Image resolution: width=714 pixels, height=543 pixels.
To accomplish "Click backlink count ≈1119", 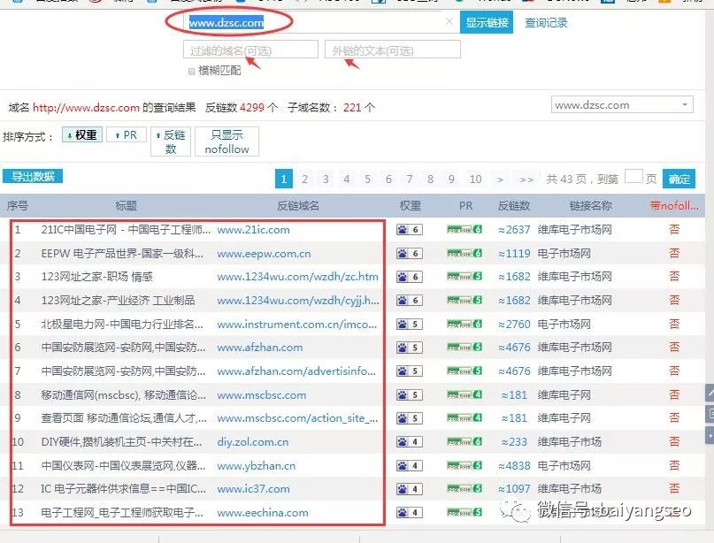I will pos(514,254).
